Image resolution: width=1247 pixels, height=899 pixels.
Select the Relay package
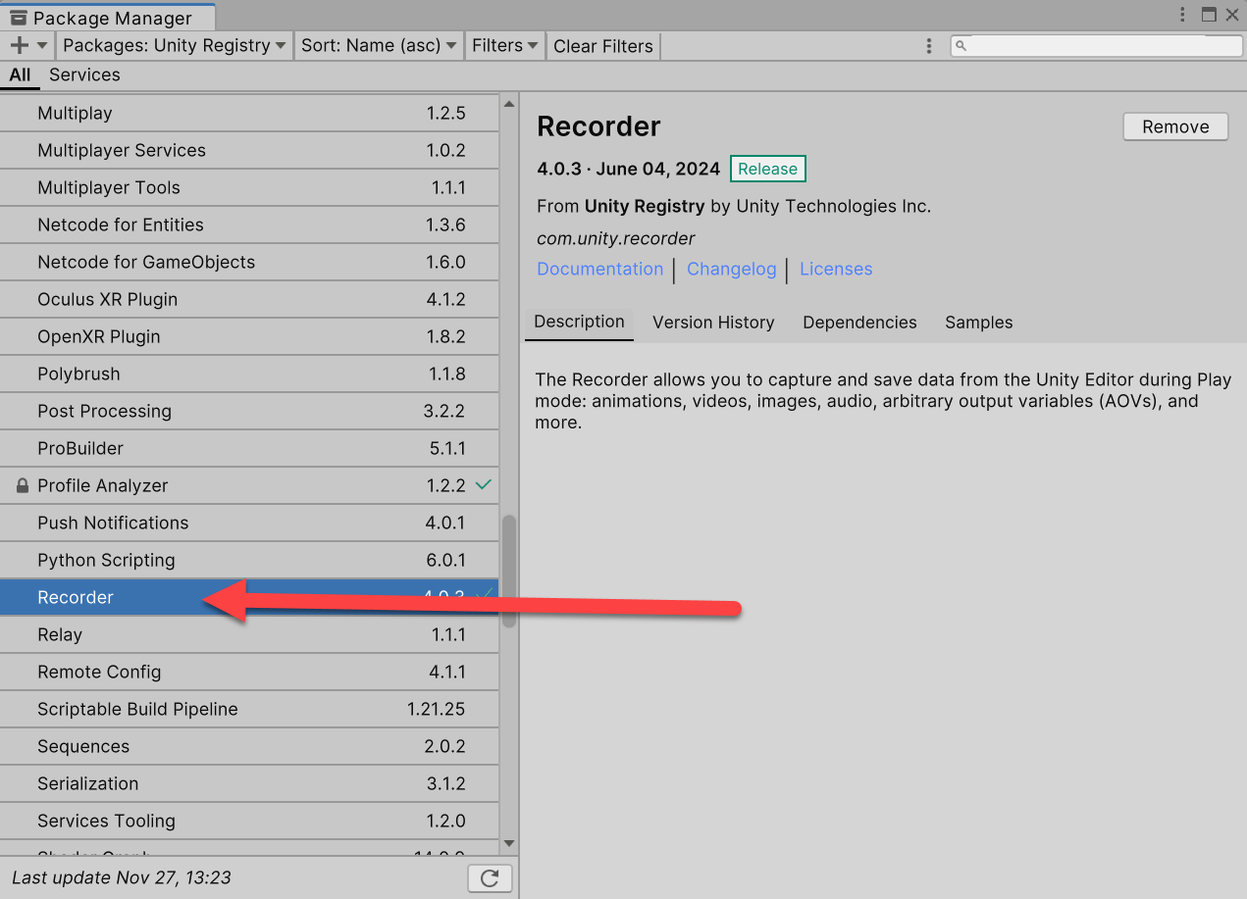249,634
